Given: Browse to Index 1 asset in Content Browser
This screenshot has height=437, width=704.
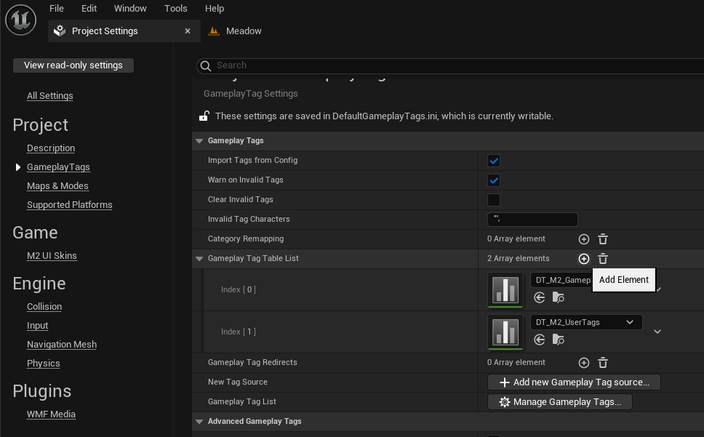Looking at the screenshot, I should coord(558,340).
